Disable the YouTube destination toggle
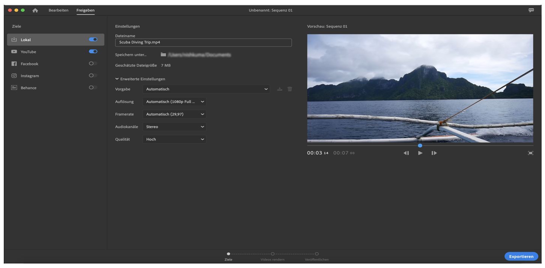 tap(93, 51)
